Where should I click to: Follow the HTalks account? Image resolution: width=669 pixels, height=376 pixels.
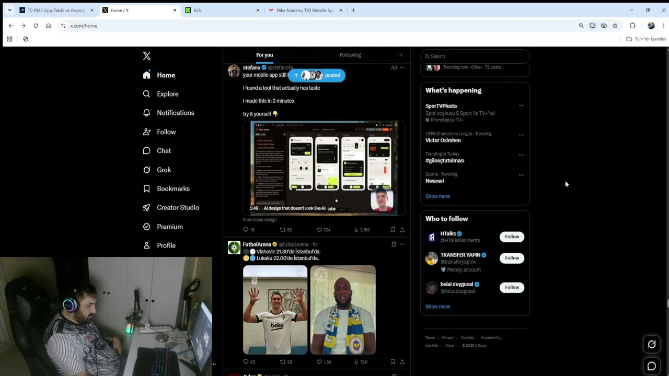click(x=512, y=237)
